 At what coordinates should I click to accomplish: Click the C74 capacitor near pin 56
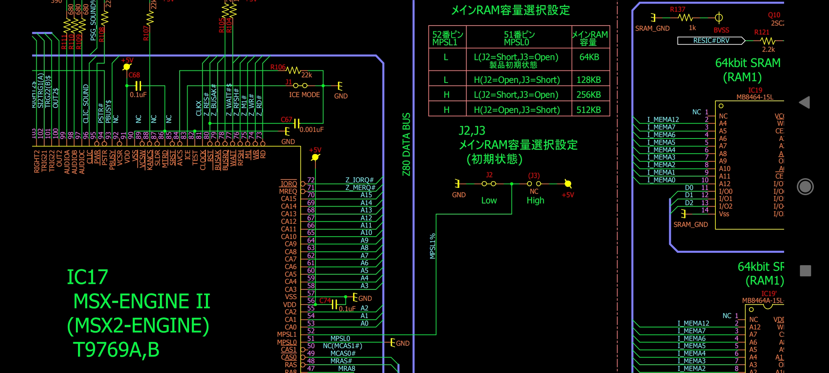click(x=334, y=304)
